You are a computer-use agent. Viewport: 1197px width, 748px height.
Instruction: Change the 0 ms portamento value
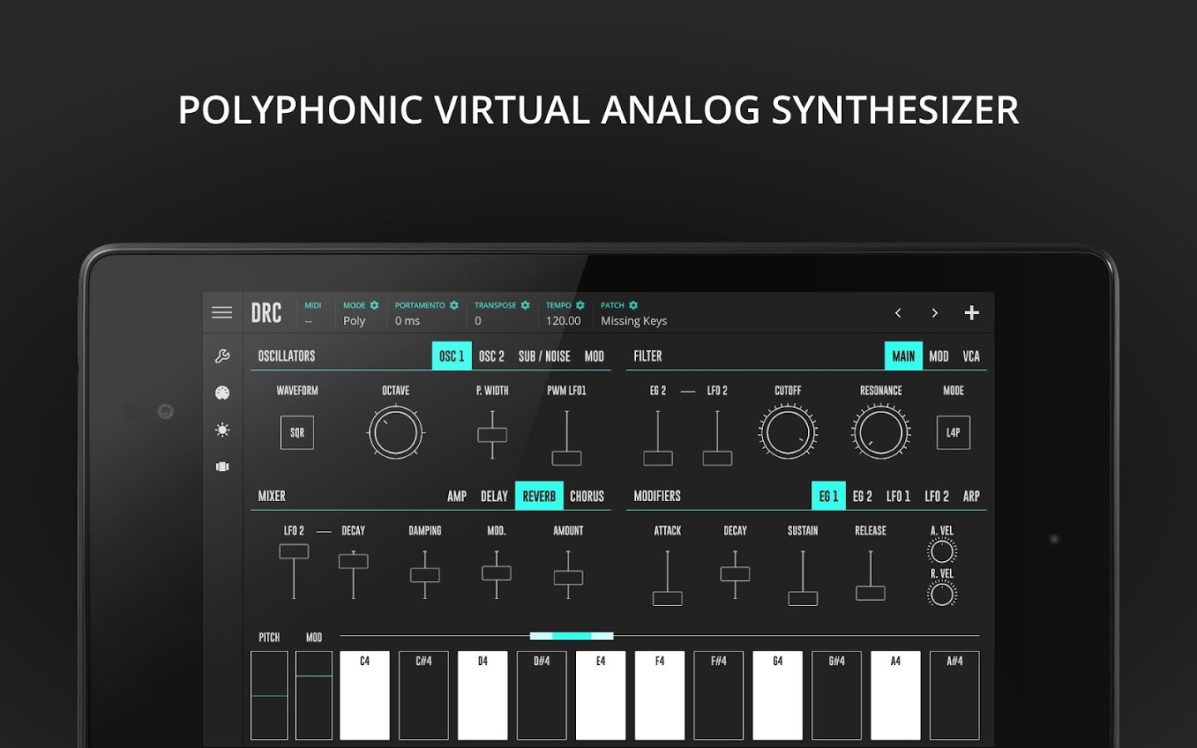pyautogui.click(x=407, y=321)
